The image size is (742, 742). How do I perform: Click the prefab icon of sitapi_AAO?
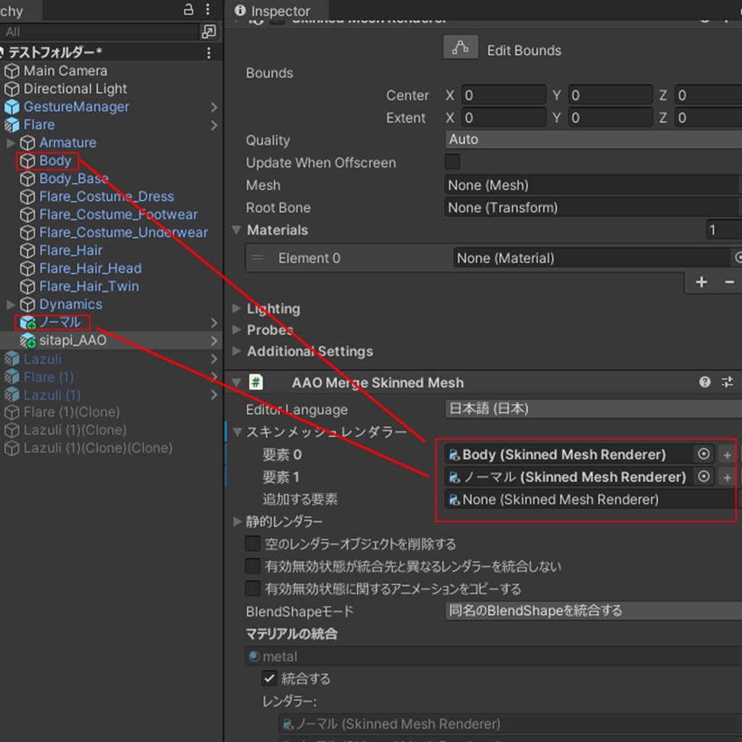tap(28, 341)
